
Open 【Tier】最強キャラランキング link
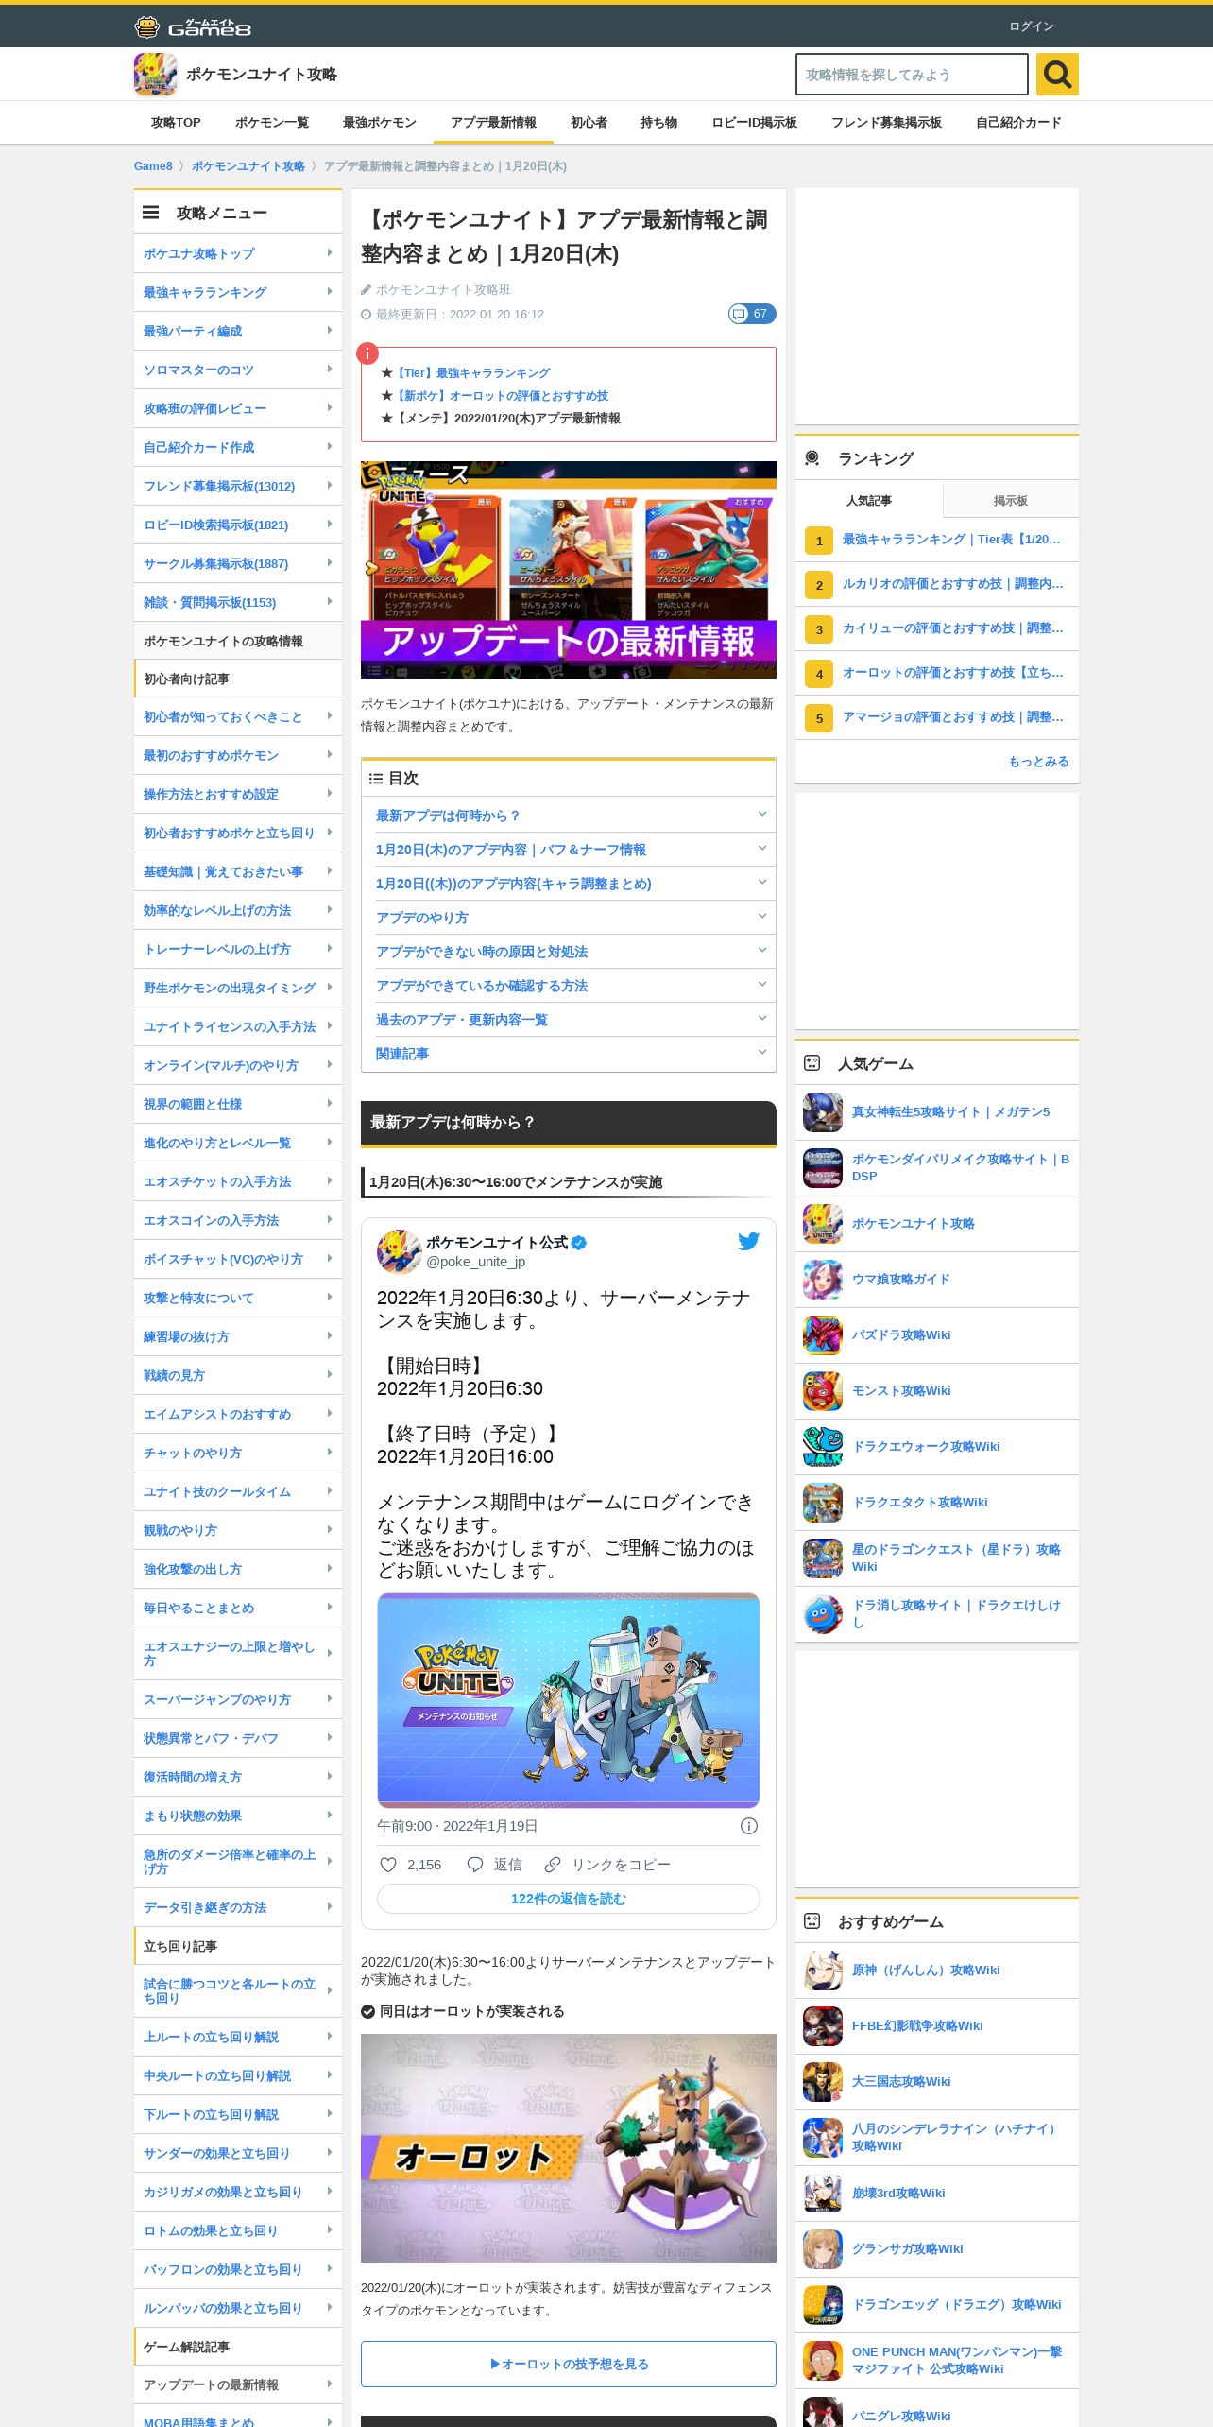coord(471,373)
